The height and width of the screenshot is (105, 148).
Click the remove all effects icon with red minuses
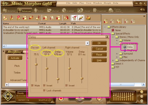[119, 21]
